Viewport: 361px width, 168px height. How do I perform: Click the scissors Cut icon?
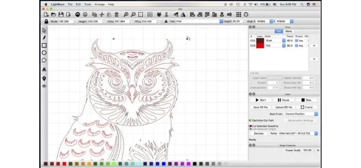(102, 15)
